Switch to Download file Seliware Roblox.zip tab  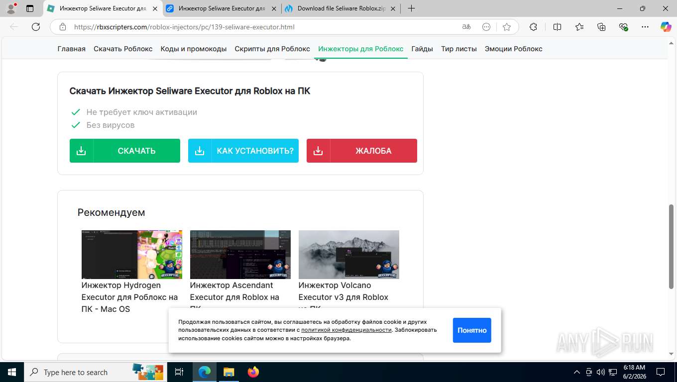click(x=341, y=8)
